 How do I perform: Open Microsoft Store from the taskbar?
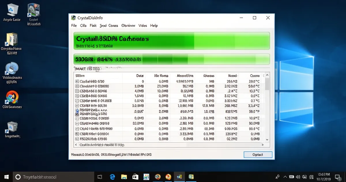point(135,177)
